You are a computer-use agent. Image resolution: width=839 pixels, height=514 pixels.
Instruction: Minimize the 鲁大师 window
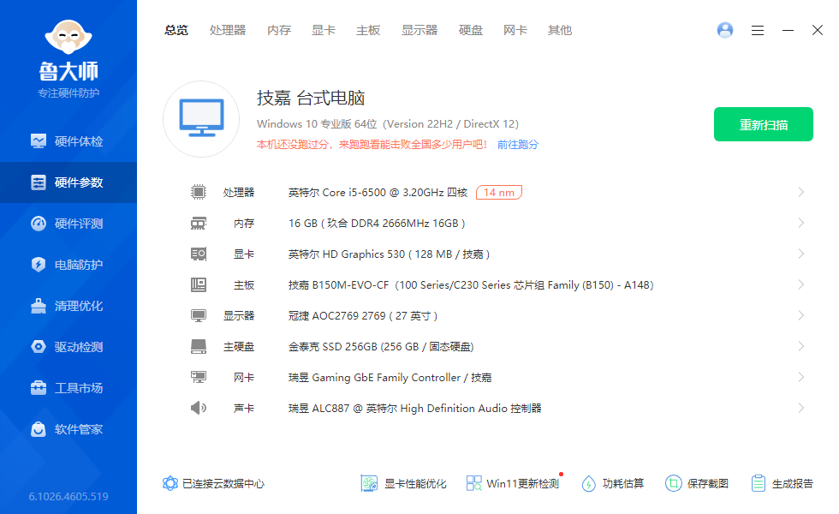(x=788, y=31)
